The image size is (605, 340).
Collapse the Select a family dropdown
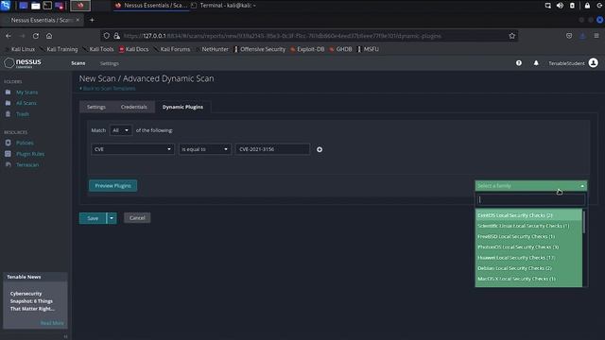(531, 186)
